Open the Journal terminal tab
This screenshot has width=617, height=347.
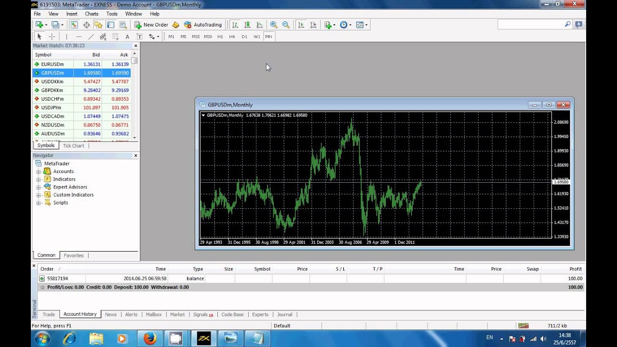(x=284, y=314)
